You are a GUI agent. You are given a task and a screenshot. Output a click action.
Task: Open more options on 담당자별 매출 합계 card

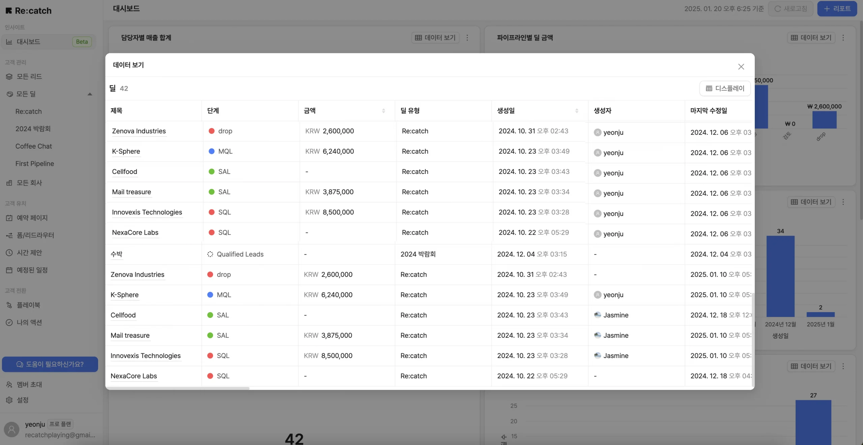coord(467,38)
